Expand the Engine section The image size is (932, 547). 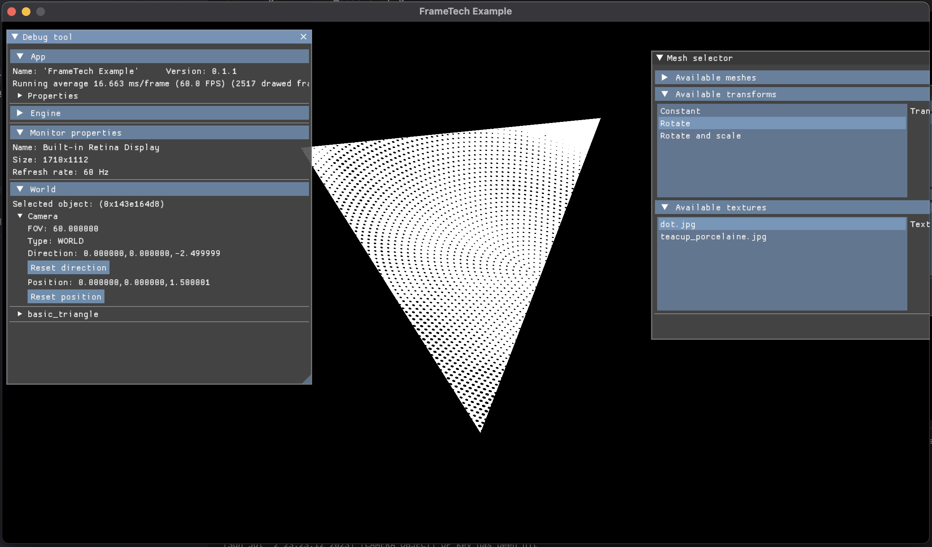20,113
